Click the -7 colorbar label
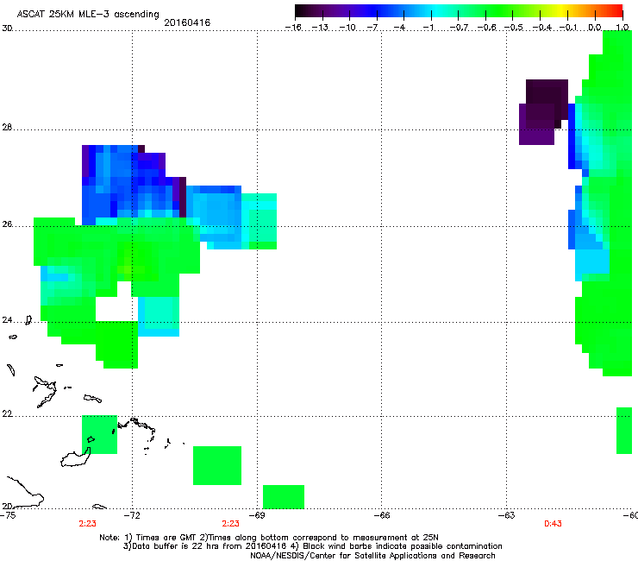The image size is (638, 561). [372, 28]
